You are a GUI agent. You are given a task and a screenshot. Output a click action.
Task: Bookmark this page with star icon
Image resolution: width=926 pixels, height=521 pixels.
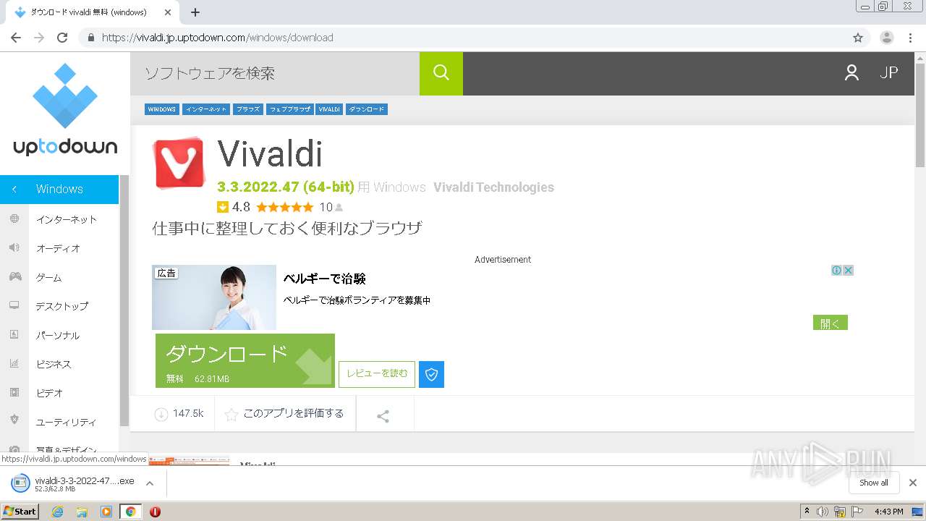(x=858, y=38)
